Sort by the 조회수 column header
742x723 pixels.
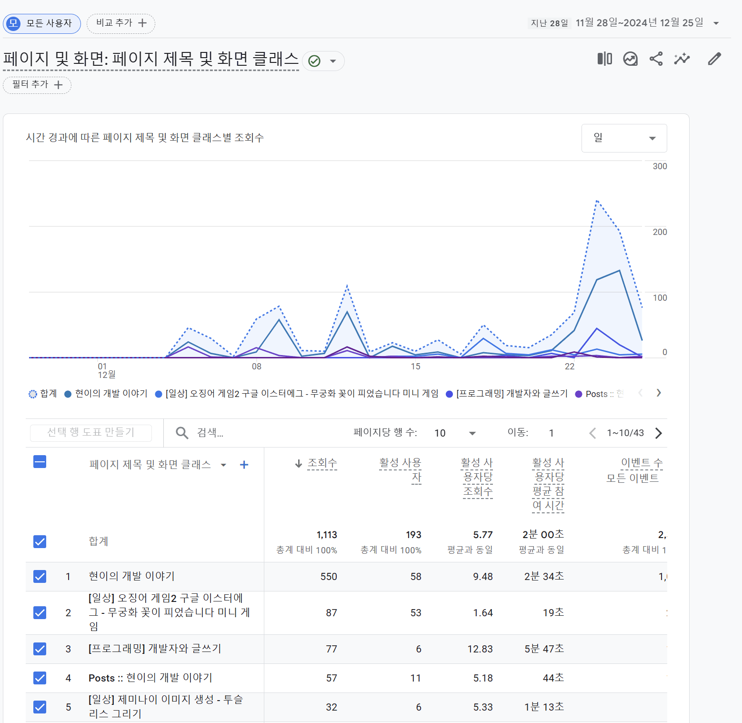[x=322, y=463]
